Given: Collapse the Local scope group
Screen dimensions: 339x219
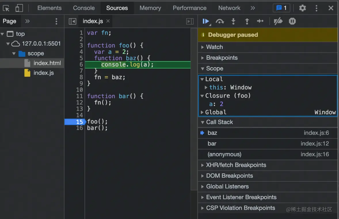Looking at the screenshot, I should coord(202,79).
